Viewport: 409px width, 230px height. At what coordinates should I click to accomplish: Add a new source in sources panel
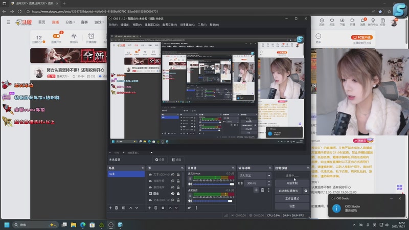[150, 208]
